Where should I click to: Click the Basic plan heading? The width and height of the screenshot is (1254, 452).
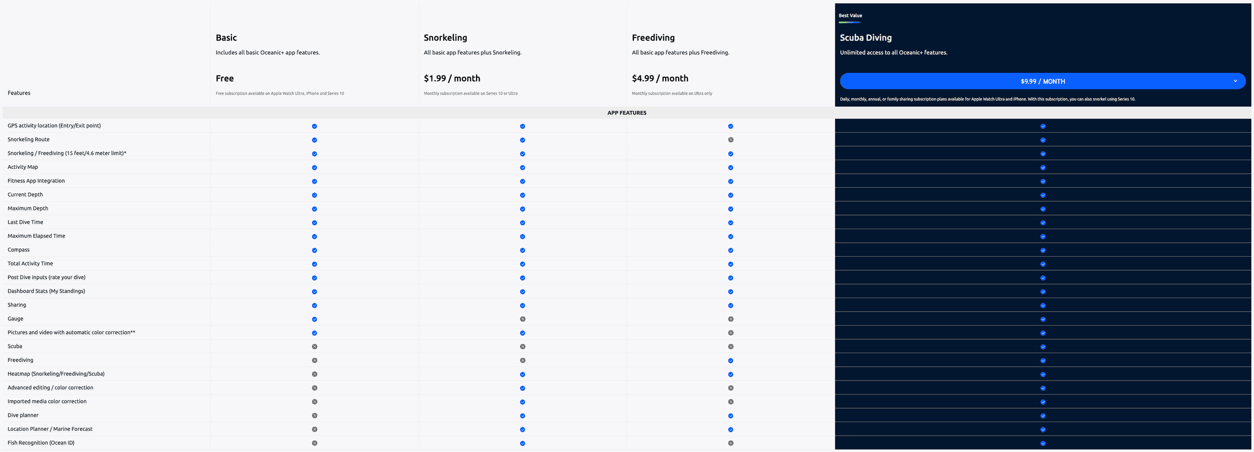click(x=226, y=38)
